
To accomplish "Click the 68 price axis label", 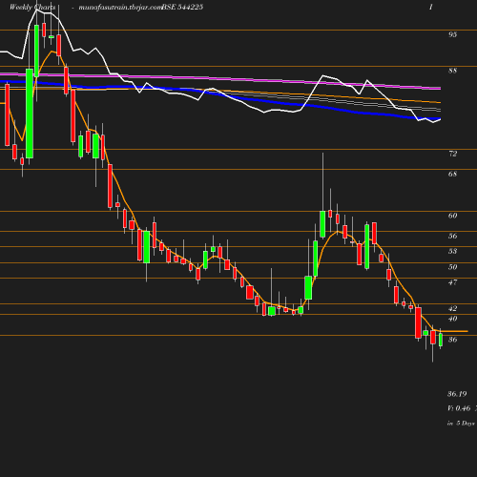I will point(452,174).
